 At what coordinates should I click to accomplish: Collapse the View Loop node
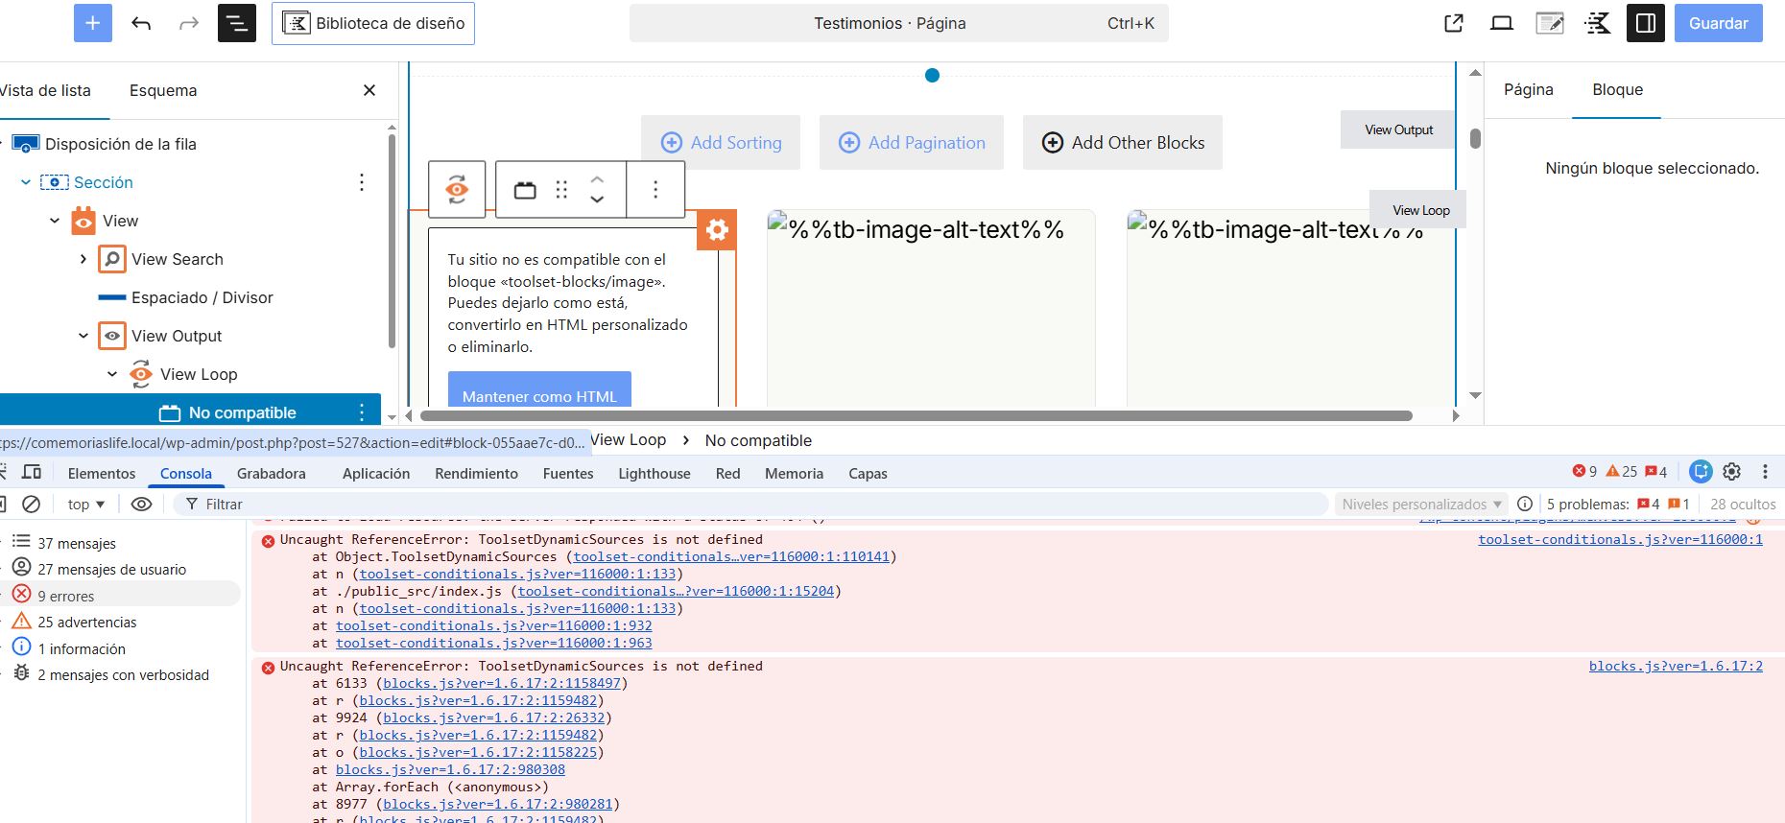pyautogui.click(x=112, y=374)
